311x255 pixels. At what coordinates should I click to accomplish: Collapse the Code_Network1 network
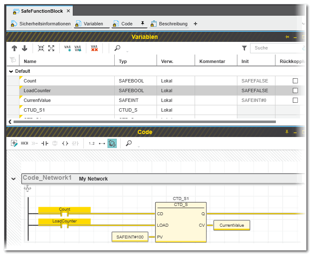(14, 179)
